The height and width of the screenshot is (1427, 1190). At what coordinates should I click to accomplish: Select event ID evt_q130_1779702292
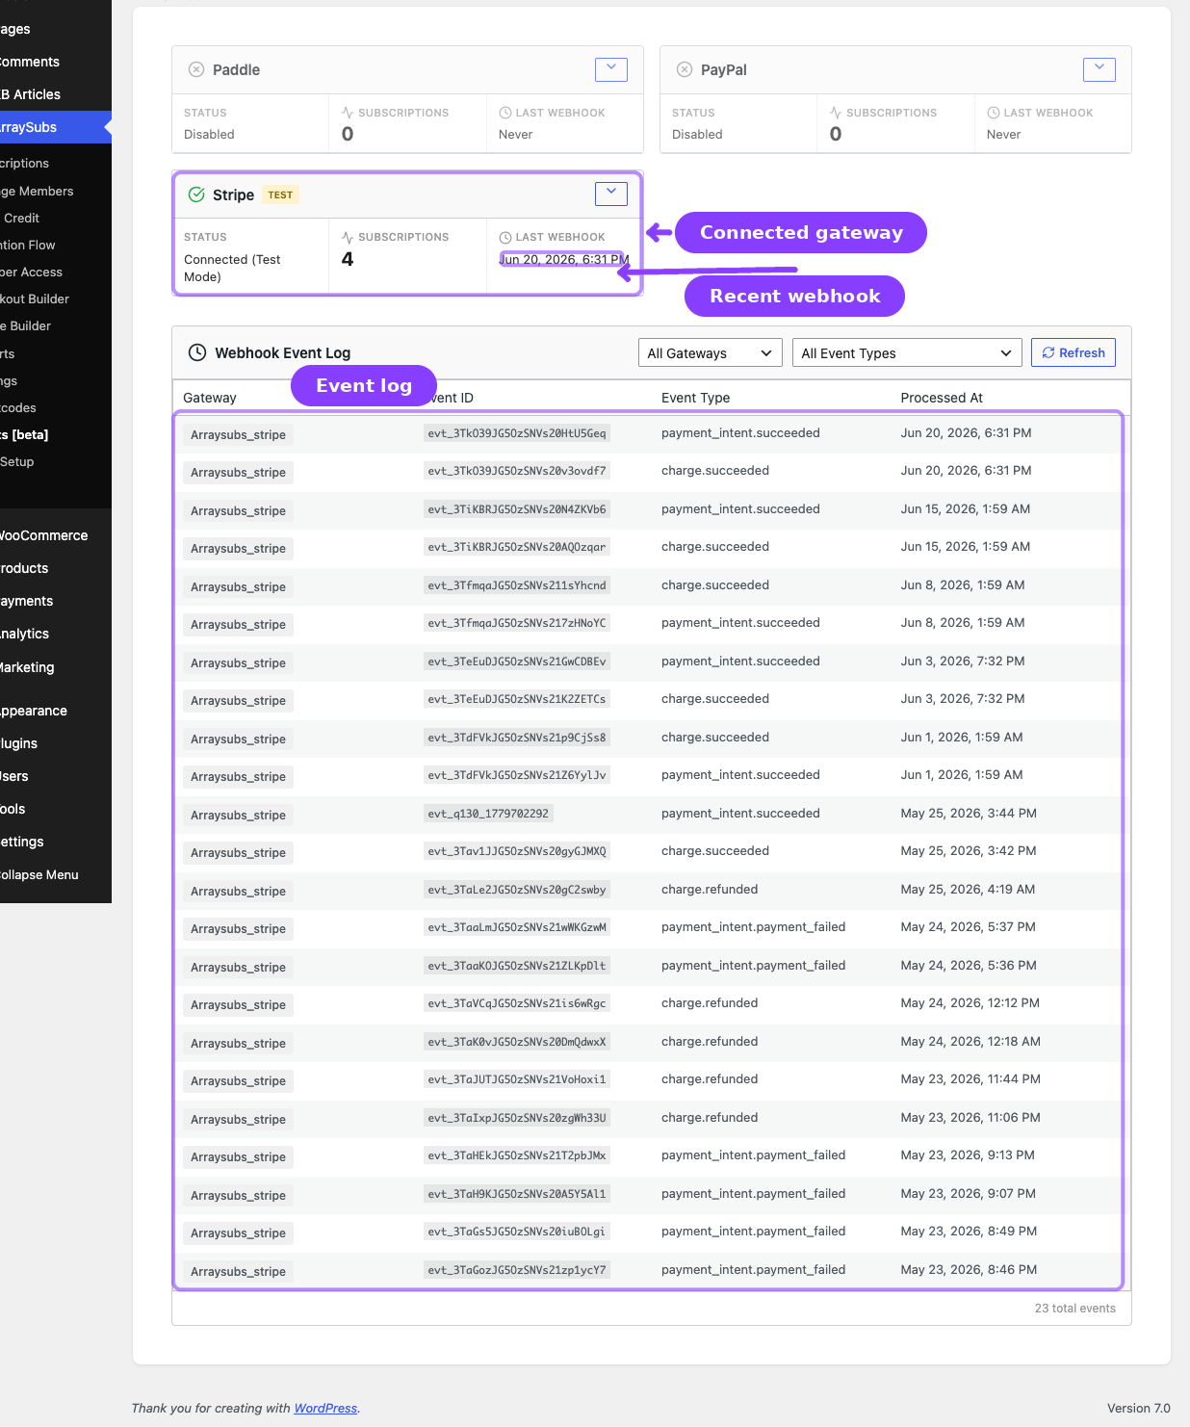(x=488, y=814)
